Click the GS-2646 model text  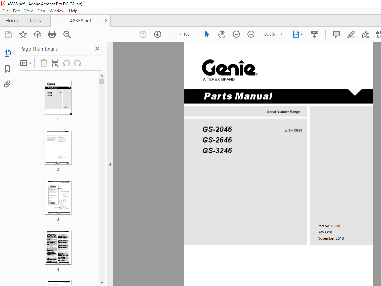(x=217, y=140)
